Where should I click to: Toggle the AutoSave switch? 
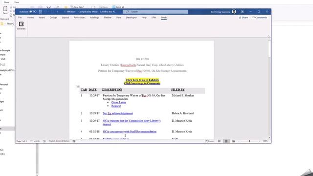coord(33,12)
